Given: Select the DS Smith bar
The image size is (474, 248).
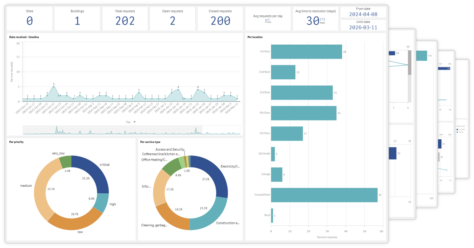Looking at the screenshot, I should pos(273,154).
